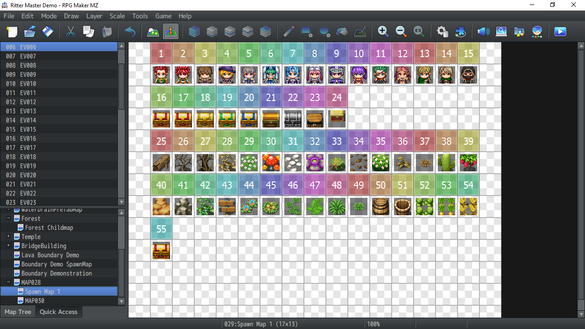Click the red number 25 tile
This screenshot has height=329, width=585.
click(x=161, y=141)
